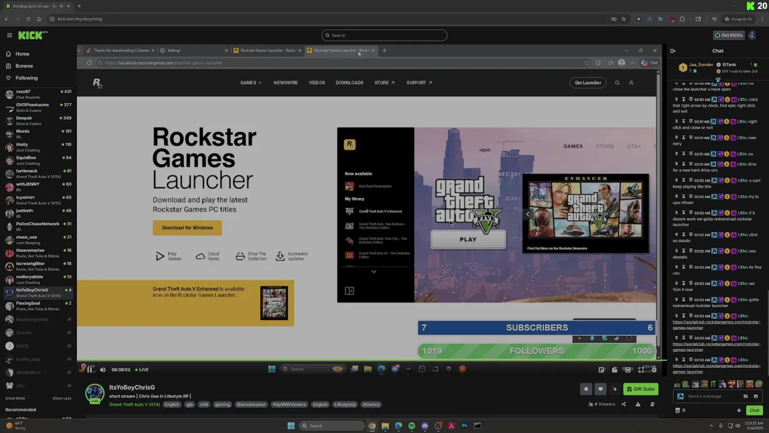The width and height of the screenshot is (769, 433).
Task: Open File Explorer from taskbar
Action: tap(385, 426)
